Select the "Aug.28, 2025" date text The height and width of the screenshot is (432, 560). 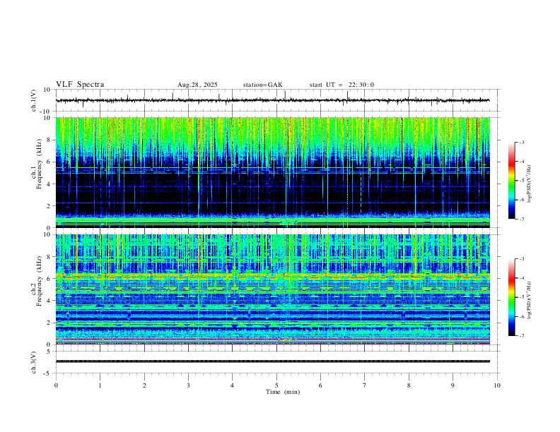tap(197, 85)
